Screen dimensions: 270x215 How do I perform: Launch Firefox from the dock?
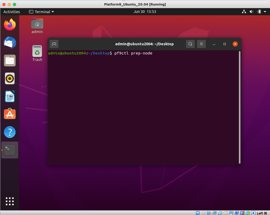(x=10, y=25)
